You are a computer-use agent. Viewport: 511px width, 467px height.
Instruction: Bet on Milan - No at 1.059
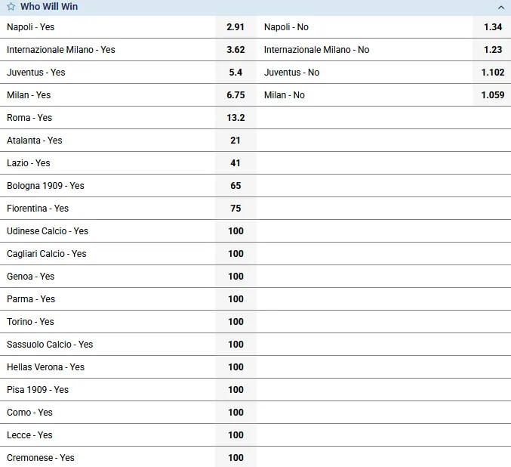pos(492,95)
